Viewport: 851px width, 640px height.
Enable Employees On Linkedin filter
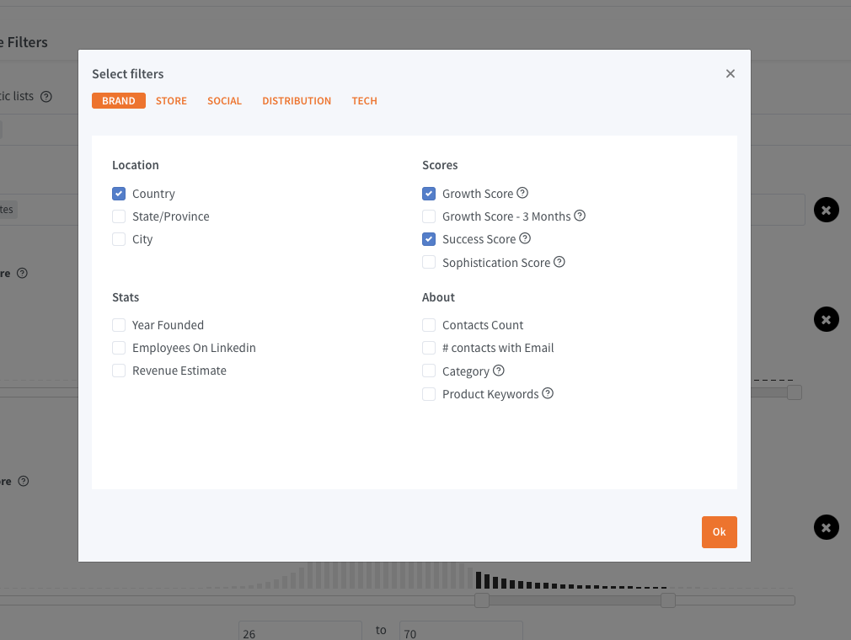tap(119, 348)
